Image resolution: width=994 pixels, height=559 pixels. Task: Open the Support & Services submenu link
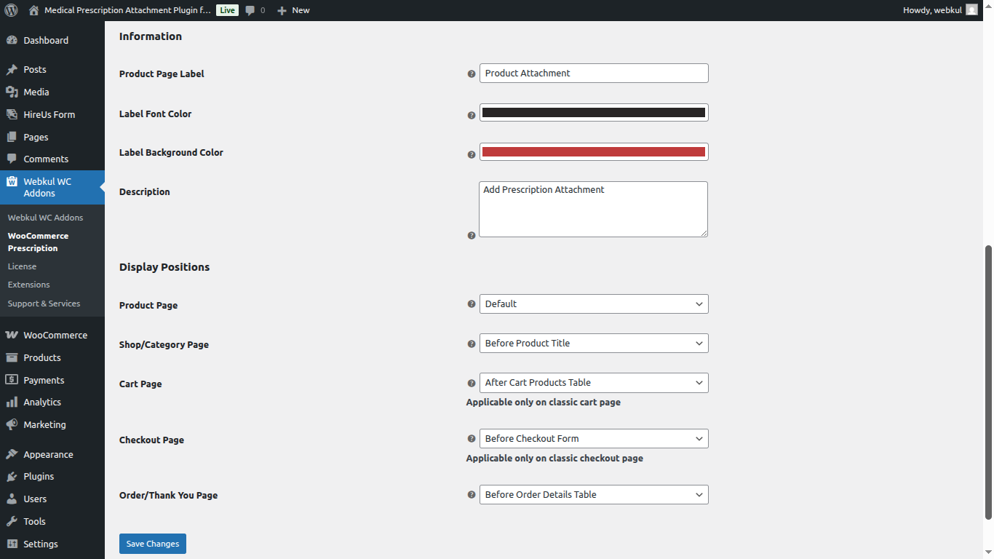tap(44, 304)
